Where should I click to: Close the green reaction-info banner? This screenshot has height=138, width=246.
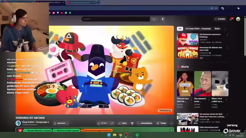[171, 130]
